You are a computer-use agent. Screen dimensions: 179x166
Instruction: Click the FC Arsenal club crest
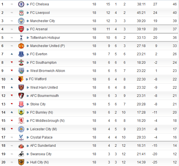[21, 29]
